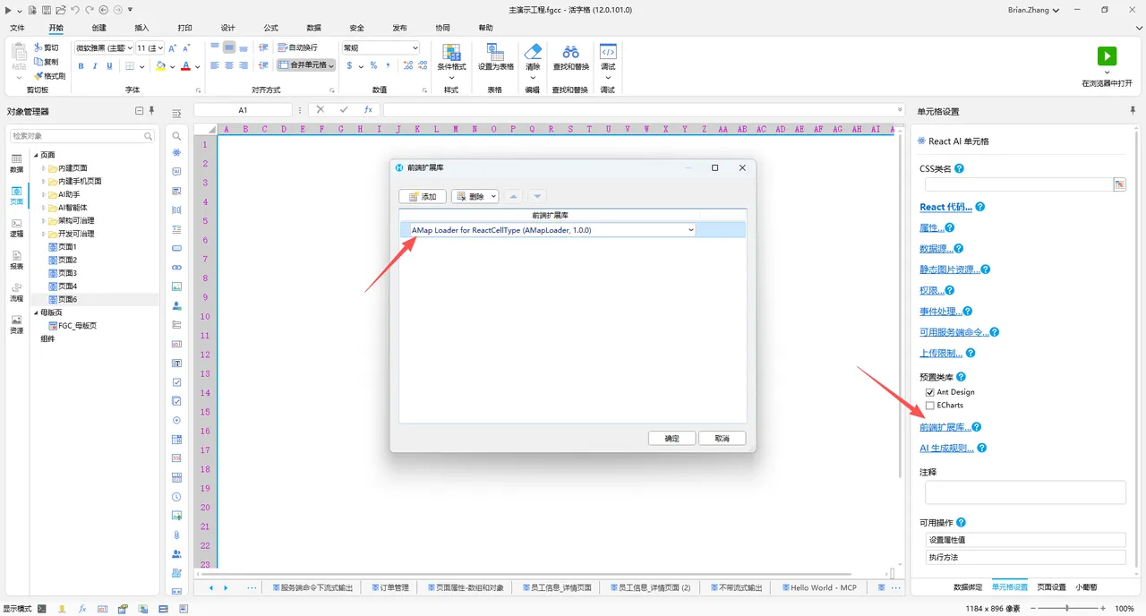Open the React 代码 link
Viewport: 1146px width, 616px height.
tap(945, 207)
